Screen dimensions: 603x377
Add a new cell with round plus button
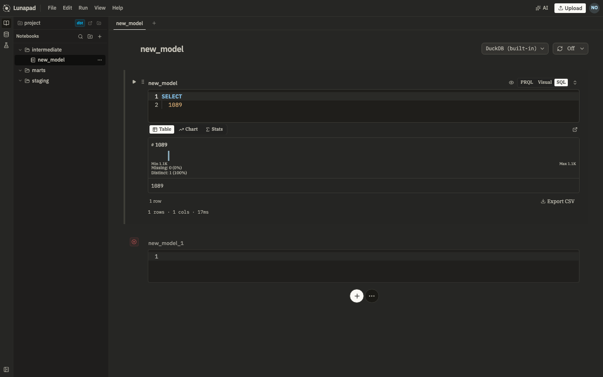coord(357,296)
